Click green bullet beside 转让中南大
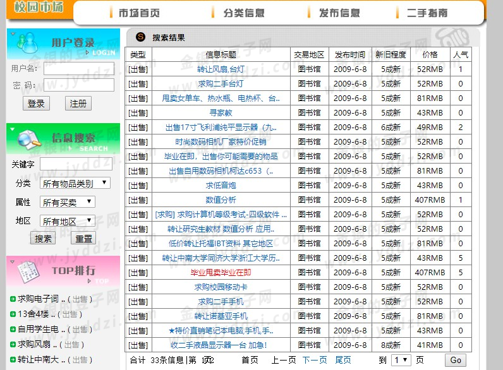This screenshot has width=503, height=370. [13, 360]
